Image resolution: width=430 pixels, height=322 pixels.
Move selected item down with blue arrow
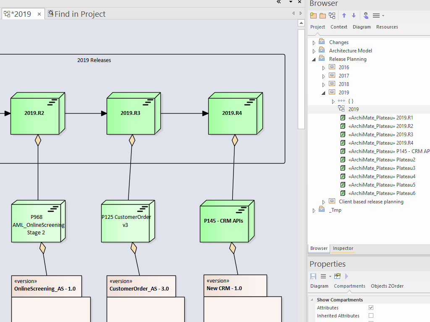click(x=354, y=16)
